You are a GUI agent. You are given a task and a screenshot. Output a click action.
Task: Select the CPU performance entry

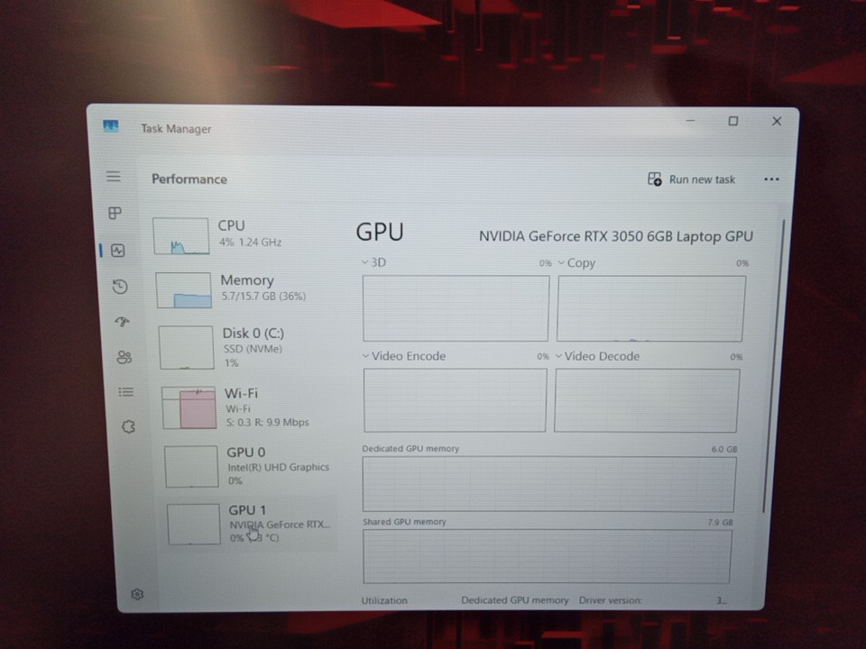coord(243,235)
